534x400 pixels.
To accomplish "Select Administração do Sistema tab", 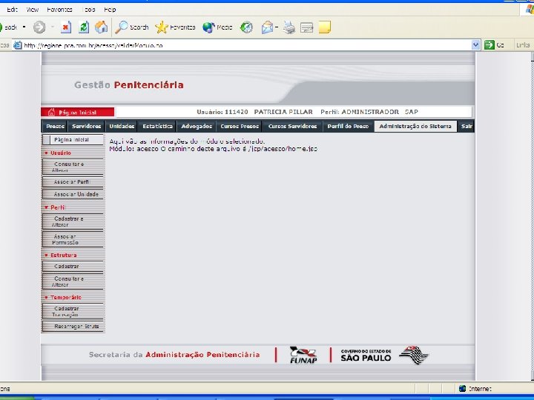I will pyautogui.click(x=415, y=126).
